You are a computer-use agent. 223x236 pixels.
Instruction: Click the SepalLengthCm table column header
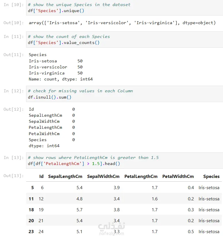[x=65, y=176]
